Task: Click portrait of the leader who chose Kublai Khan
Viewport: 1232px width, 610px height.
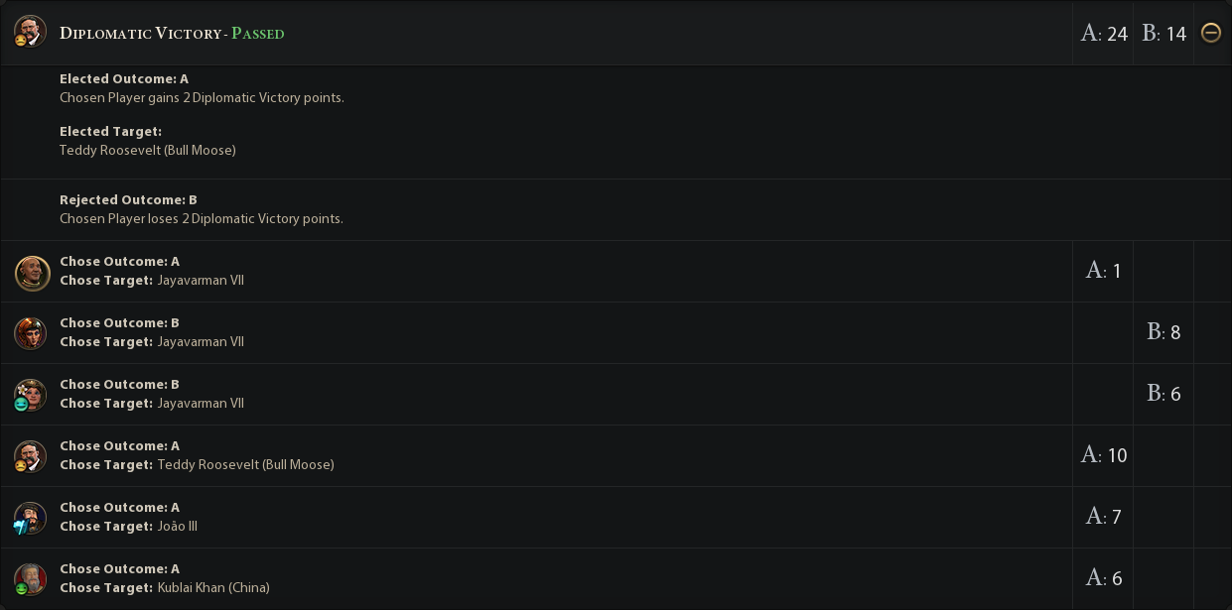Action: point(31,579)
